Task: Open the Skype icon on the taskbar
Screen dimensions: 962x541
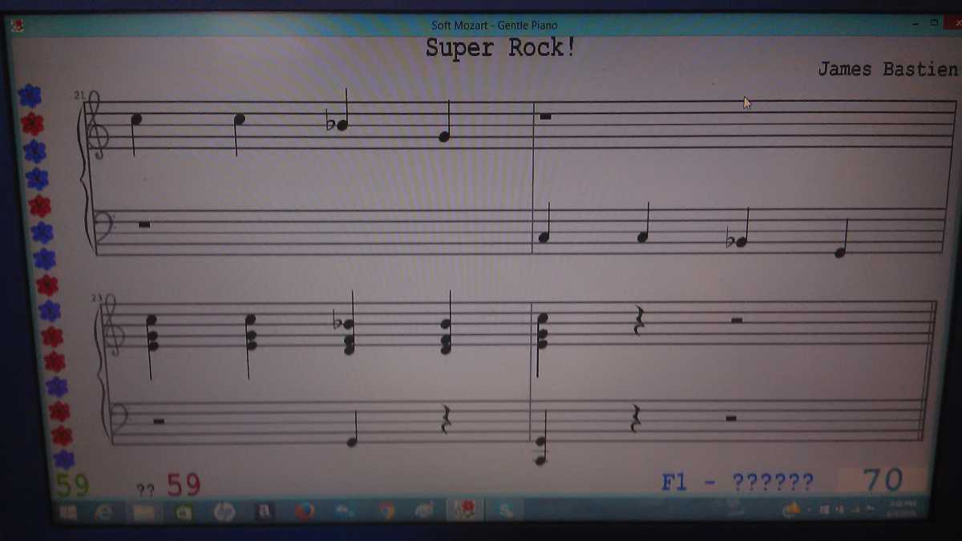Action: pyautogui.click(x=507, y=509)
